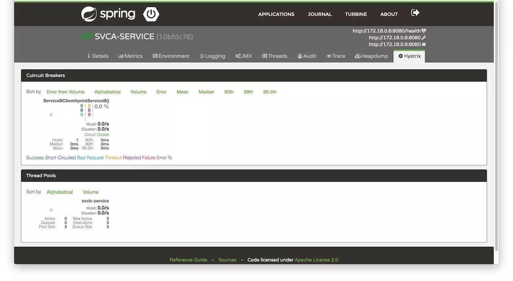Go to the TURBINE menu item
The image size is (513, 281).
pos(356,14)
